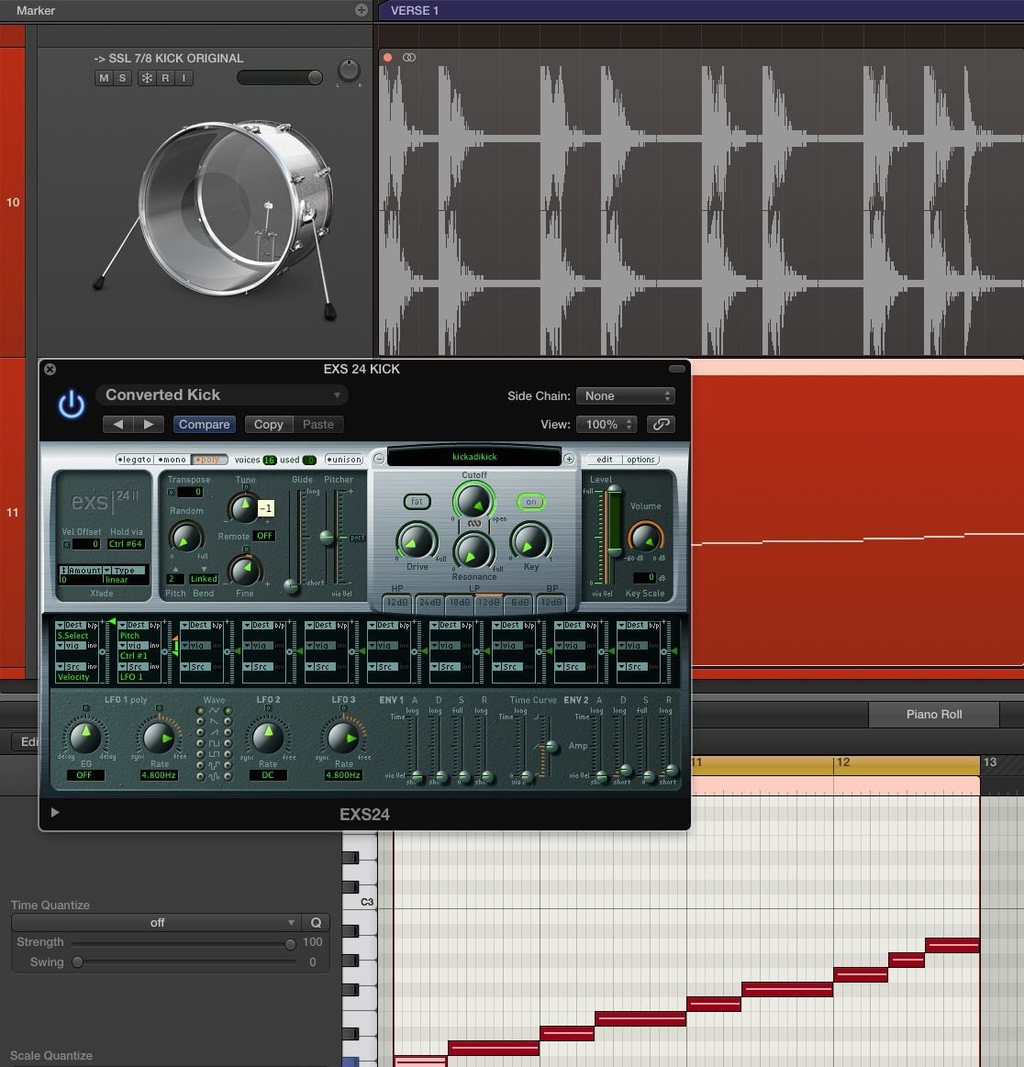
Task: Toggle input monitoring I button
Action: [184, 78]
